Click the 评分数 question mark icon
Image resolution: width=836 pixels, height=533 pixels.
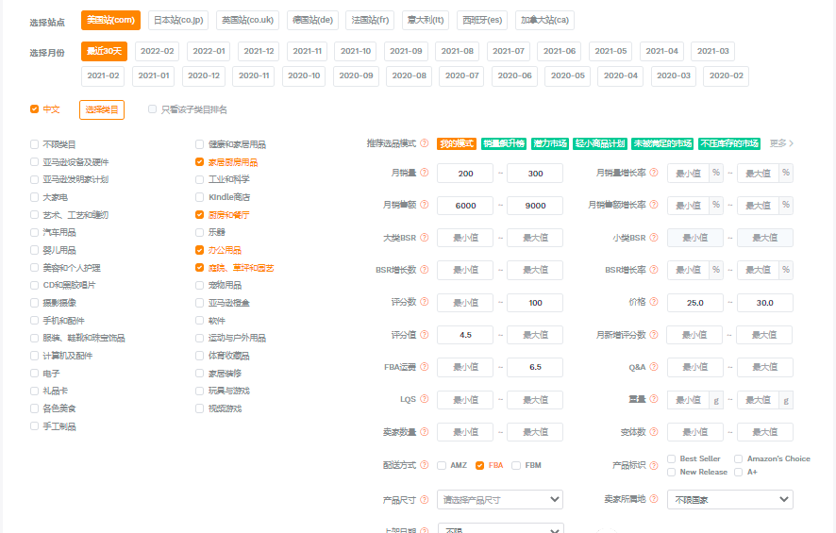425,302
